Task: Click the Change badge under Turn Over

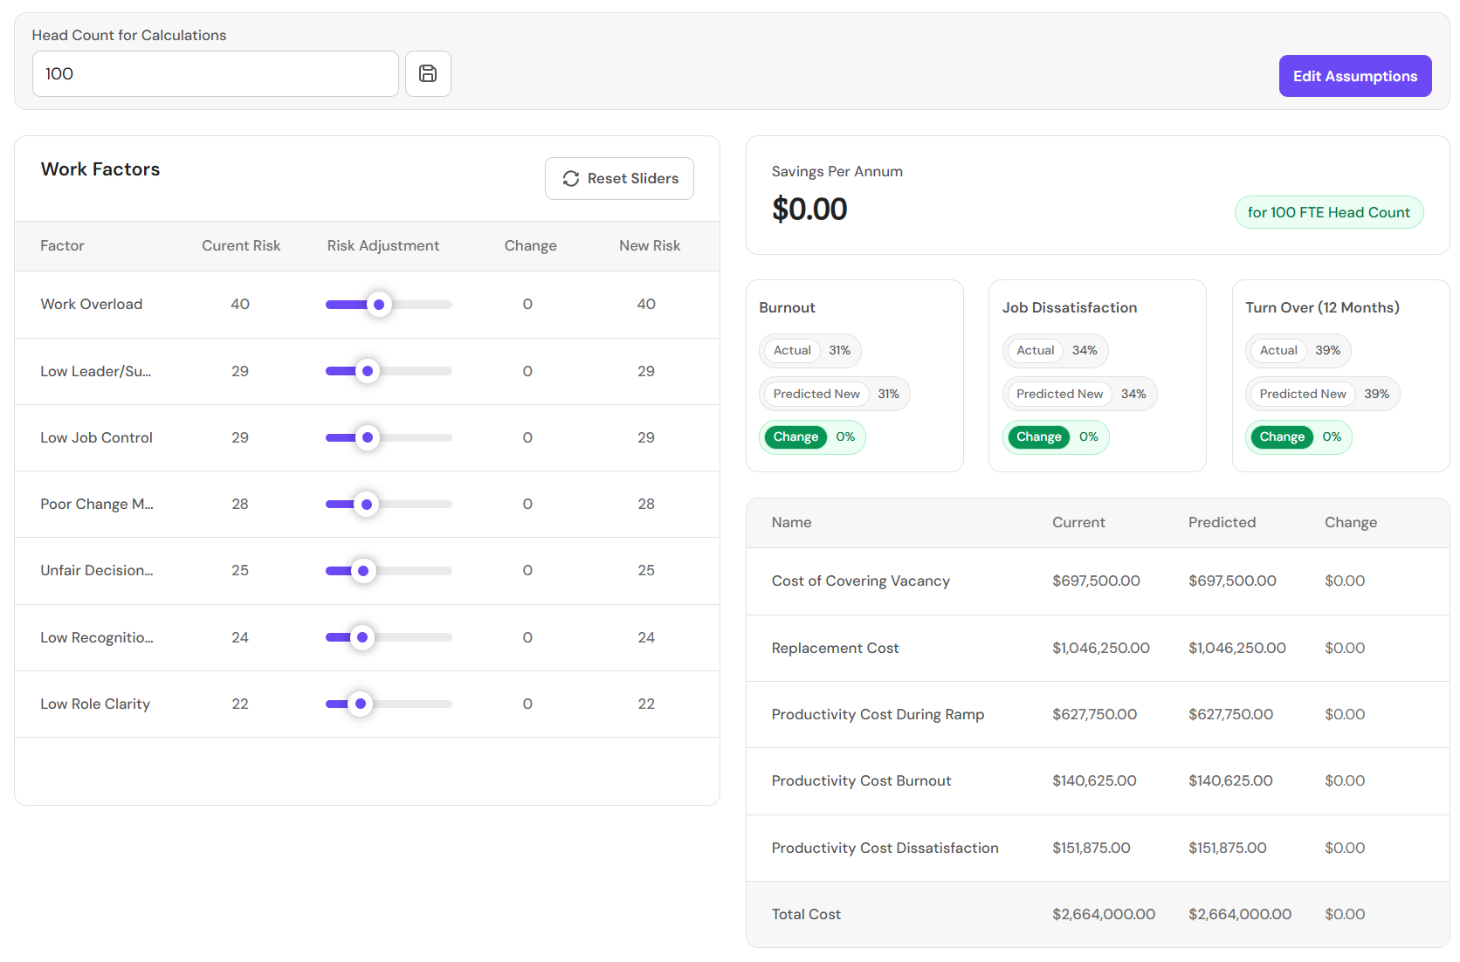Action: [x=1281, y=436]
